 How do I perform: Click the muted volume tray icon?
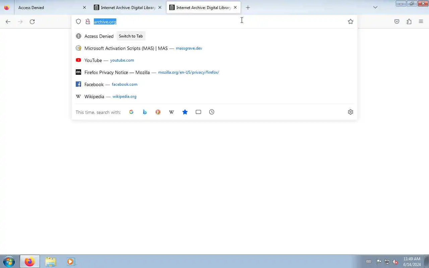(x=395, y=262)
